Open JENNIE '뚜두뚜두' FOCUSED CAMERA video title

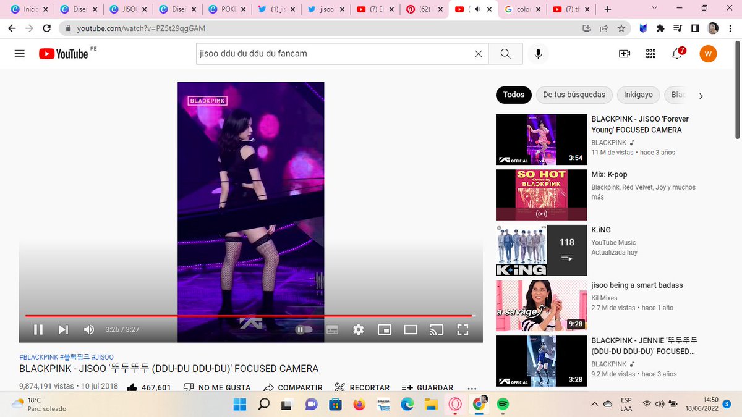coord(644,346)
